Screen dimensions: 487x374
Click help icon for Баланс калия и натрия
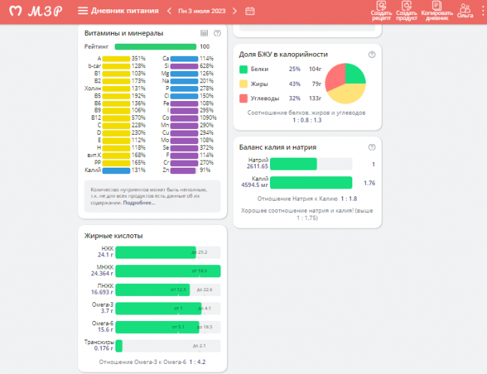[x=372, y=147]
